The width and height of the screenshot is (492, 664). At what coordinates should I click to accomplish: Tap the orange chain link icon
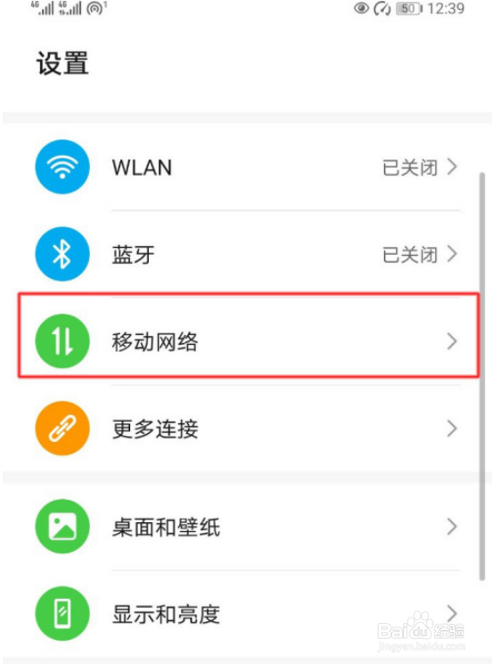coord(62,429)
